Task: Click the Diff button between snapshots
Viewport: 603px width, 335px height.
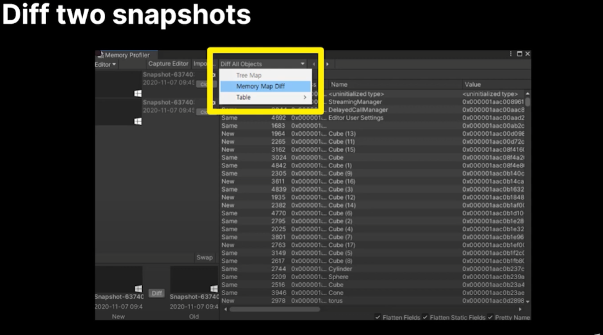Action: click(x=156, y=293)
